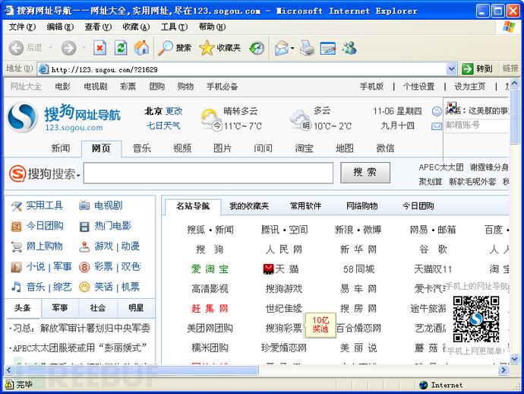The width and height of the screenshot is (524, 394).
Task: Click the music note icon
Action: tap(16, 287)
